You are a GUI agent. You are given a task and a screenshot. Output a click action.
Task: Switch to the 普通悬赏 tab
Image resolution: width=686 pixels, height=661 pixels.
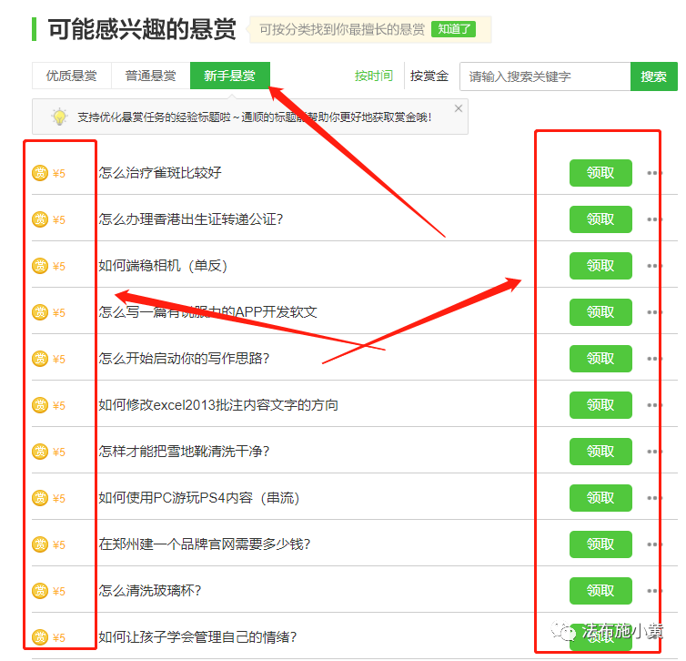(x=151, y=76)
